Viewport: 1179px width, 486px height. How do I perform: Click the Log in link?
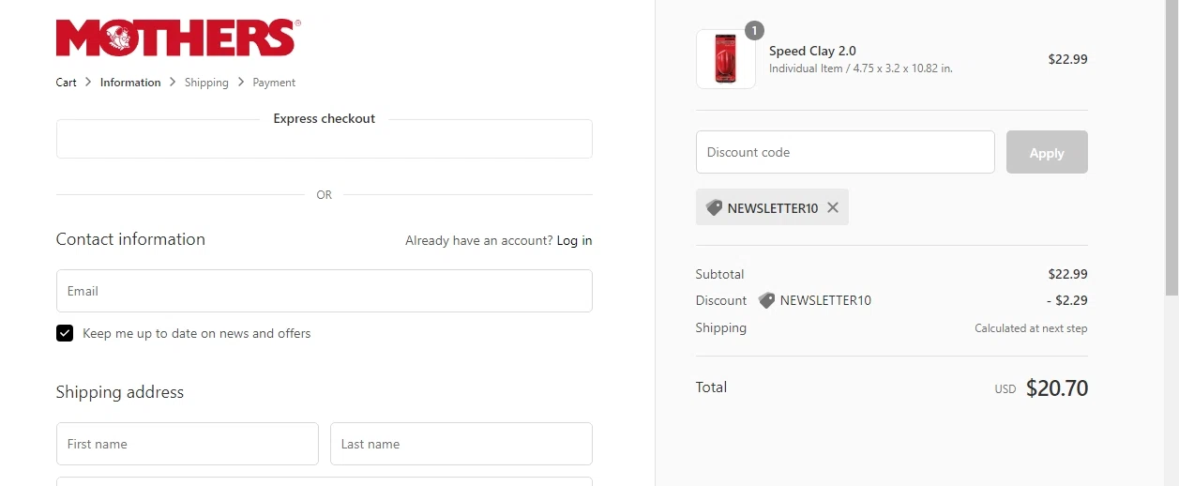coord(574,240)
